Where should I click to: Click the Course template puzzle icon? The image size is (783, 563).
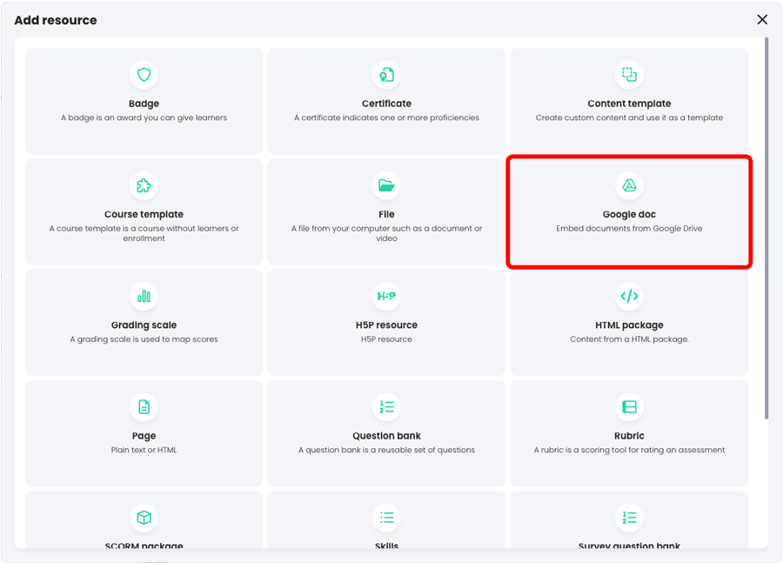click(144, 185)
